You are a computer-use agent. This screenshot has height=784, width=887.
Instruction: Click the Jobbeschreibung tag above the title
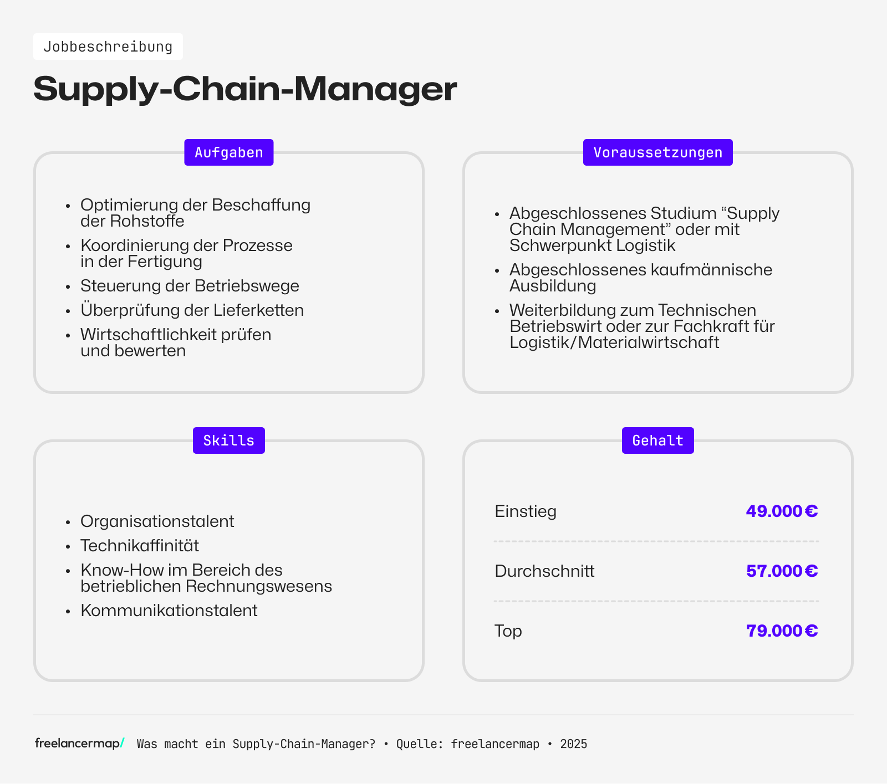click(108, 47)
